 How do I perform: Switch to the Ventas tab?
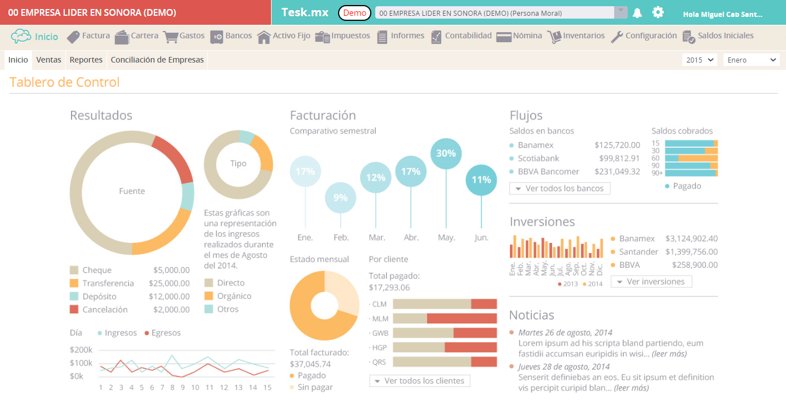(x=48, y=60)
